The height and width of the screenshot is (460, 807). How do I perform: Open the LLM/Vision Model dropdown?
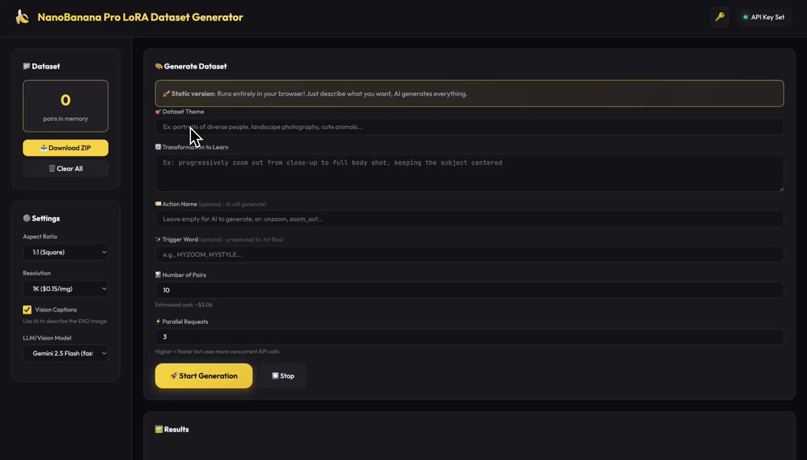coord(65,353)
